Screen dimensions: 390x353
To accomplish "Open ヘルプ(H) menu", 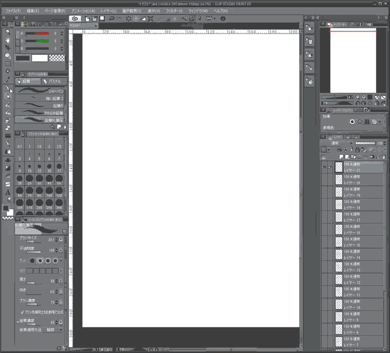I will (220, 11).
